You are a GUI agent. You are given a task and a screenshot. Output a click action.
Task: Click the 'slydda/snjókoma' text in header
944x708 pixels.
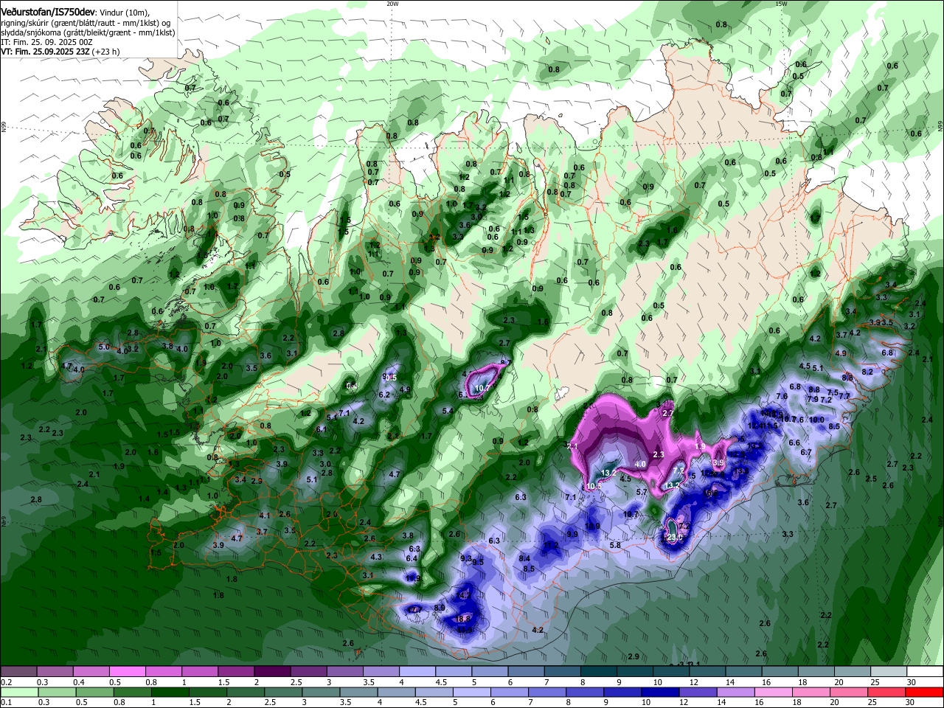(x=30, y=32)
